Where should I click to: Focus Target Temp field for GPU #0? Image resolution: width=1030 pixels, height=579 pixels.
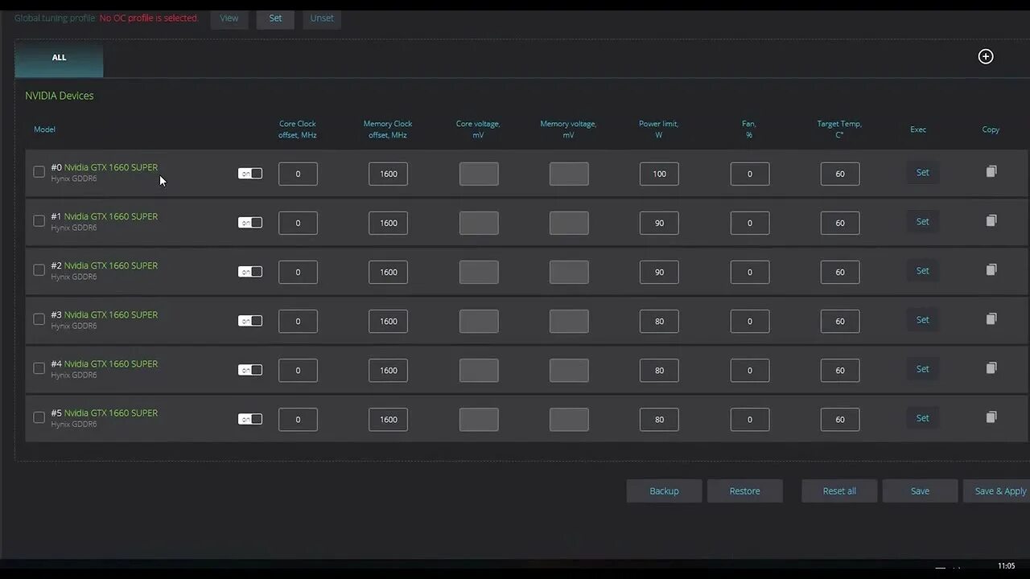[840, 174]
